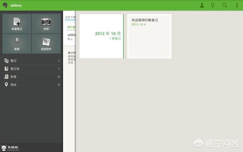
Task: Click the 正在下载 status text
Action: (70, 17)
